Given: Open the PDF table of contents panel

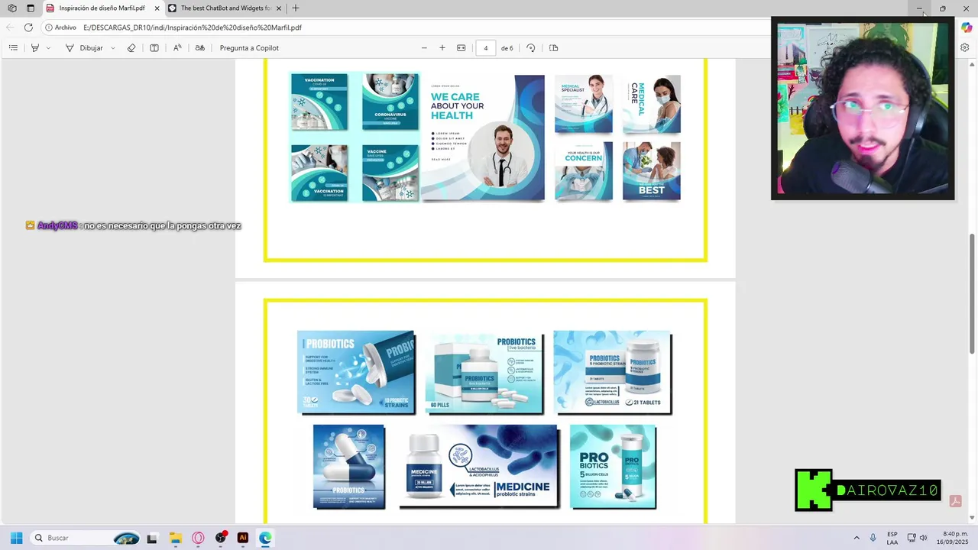Looking at the screenshot, I should coord(13,48).
